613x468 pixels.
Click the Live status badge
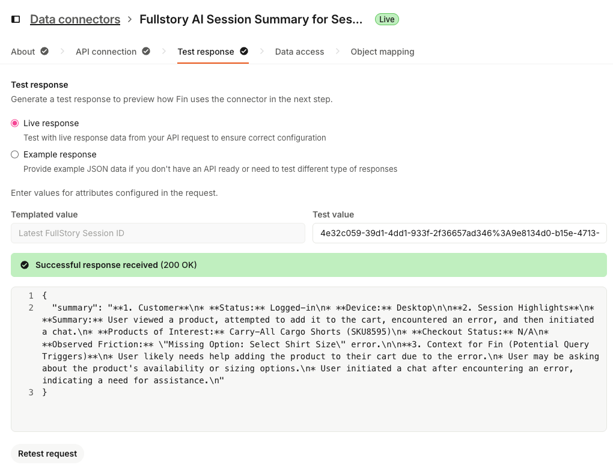(x=386, y=19)
